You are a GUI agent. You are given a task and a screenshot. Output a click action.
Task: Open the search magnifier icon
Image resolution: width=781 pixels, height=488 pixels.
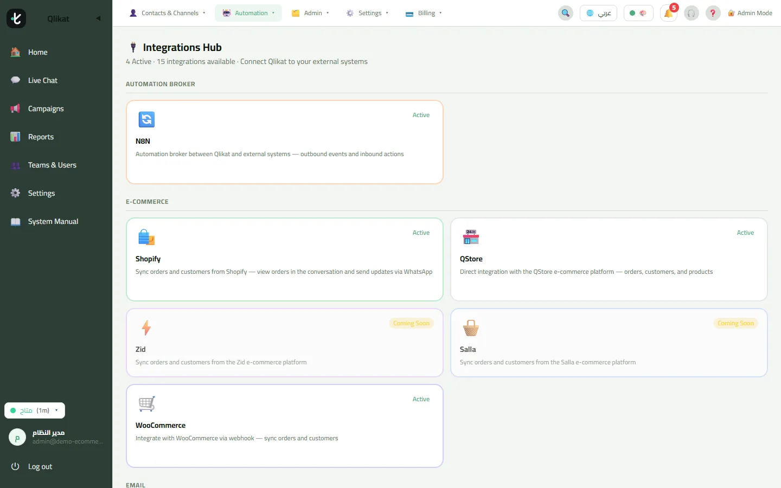[x=566, y=13]
